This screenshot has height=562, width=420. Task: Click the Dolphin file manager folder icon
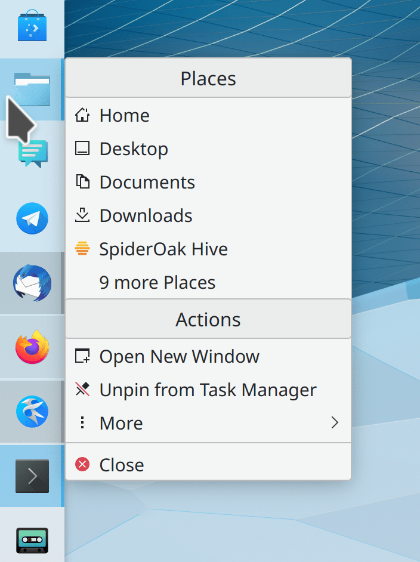point(32,88)
